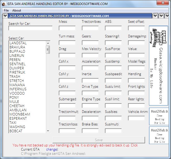Open the File menu
The image size is (171, 159).
[6, 10]
